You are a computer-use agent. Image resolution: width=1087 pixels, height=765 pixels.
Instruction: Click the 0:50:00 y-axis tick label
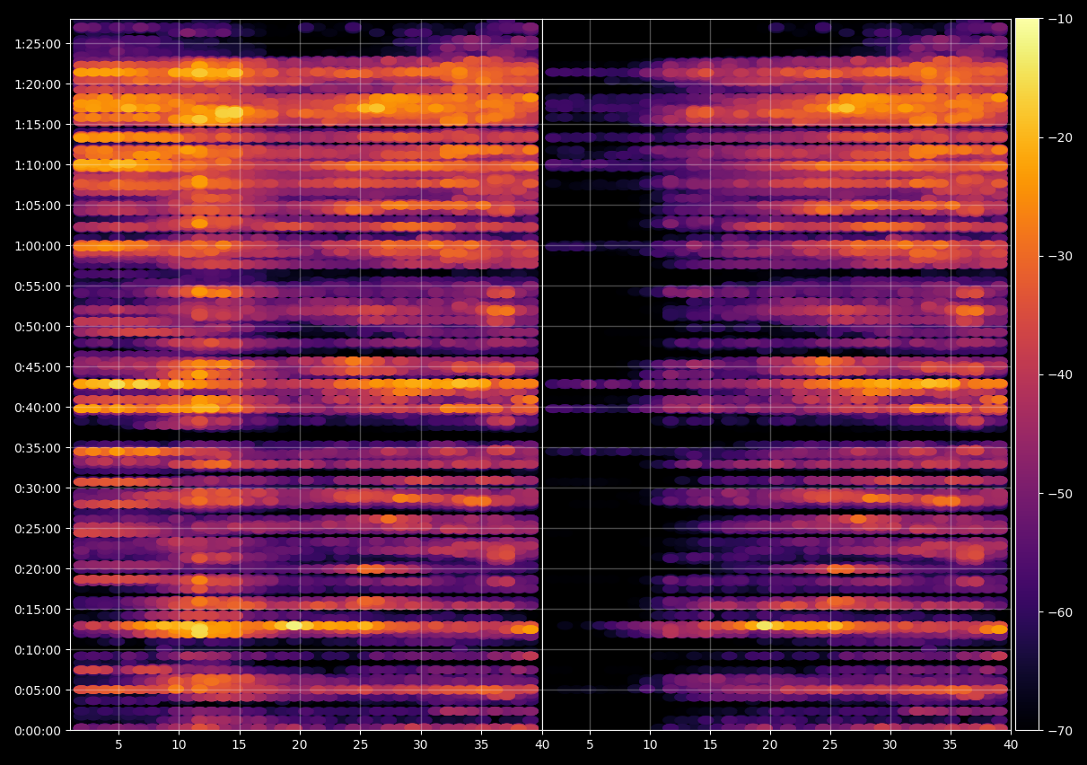click(38, 326)
